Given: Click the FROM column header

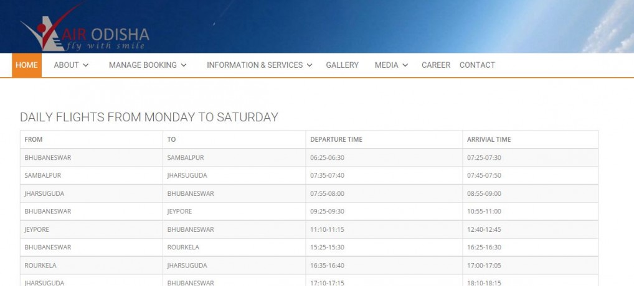Looking at the screenshot, I should click(34, 139).
